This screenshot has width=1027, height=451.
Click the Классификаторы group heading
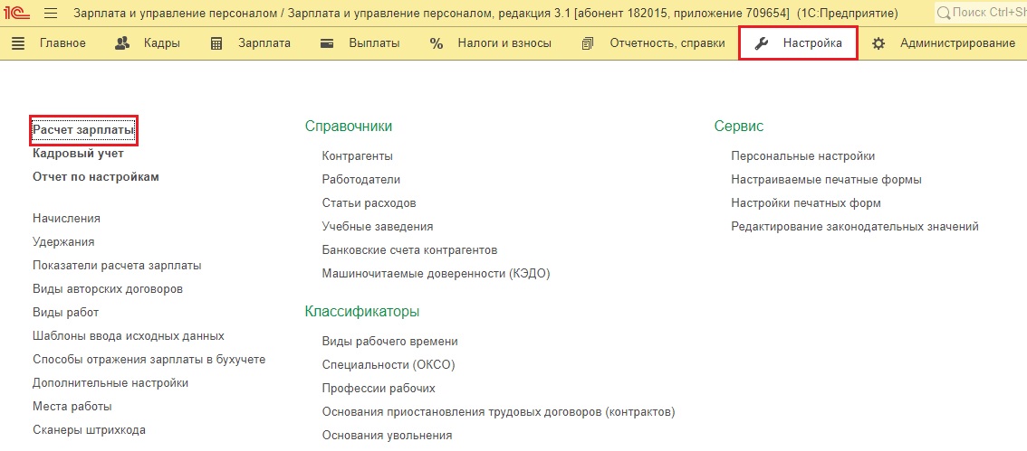[362, 312]
